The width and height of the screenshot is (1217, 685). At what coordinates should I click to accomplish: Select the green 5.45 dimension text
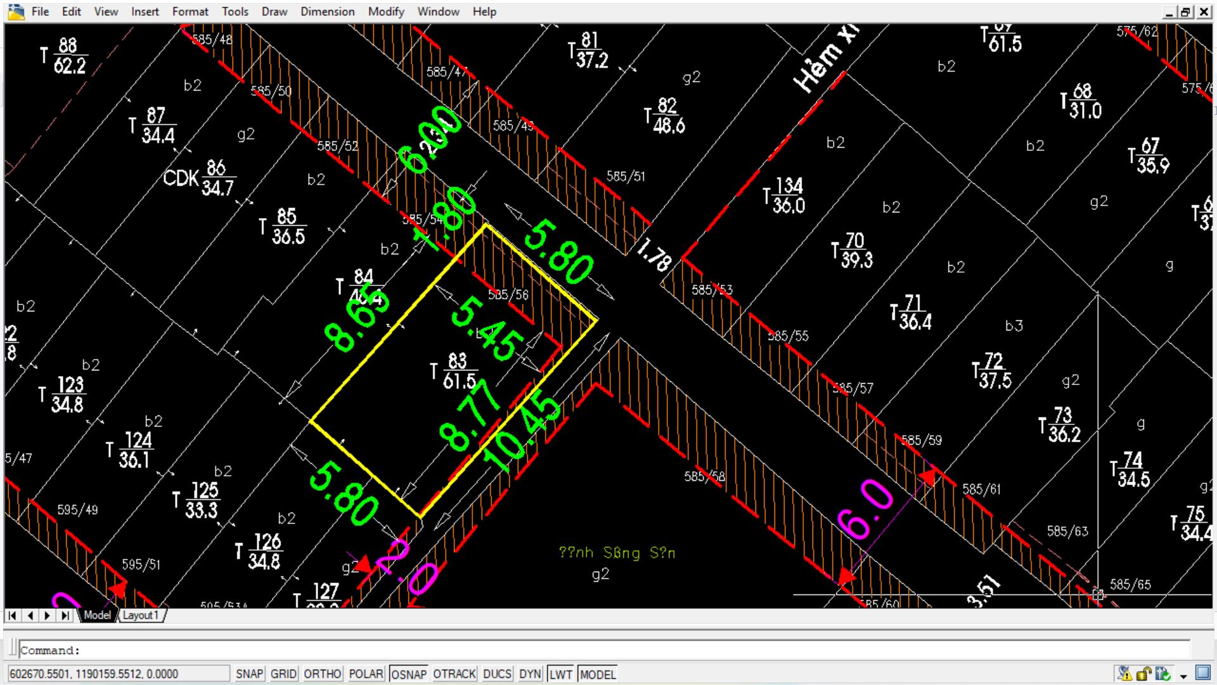[487, 329]
